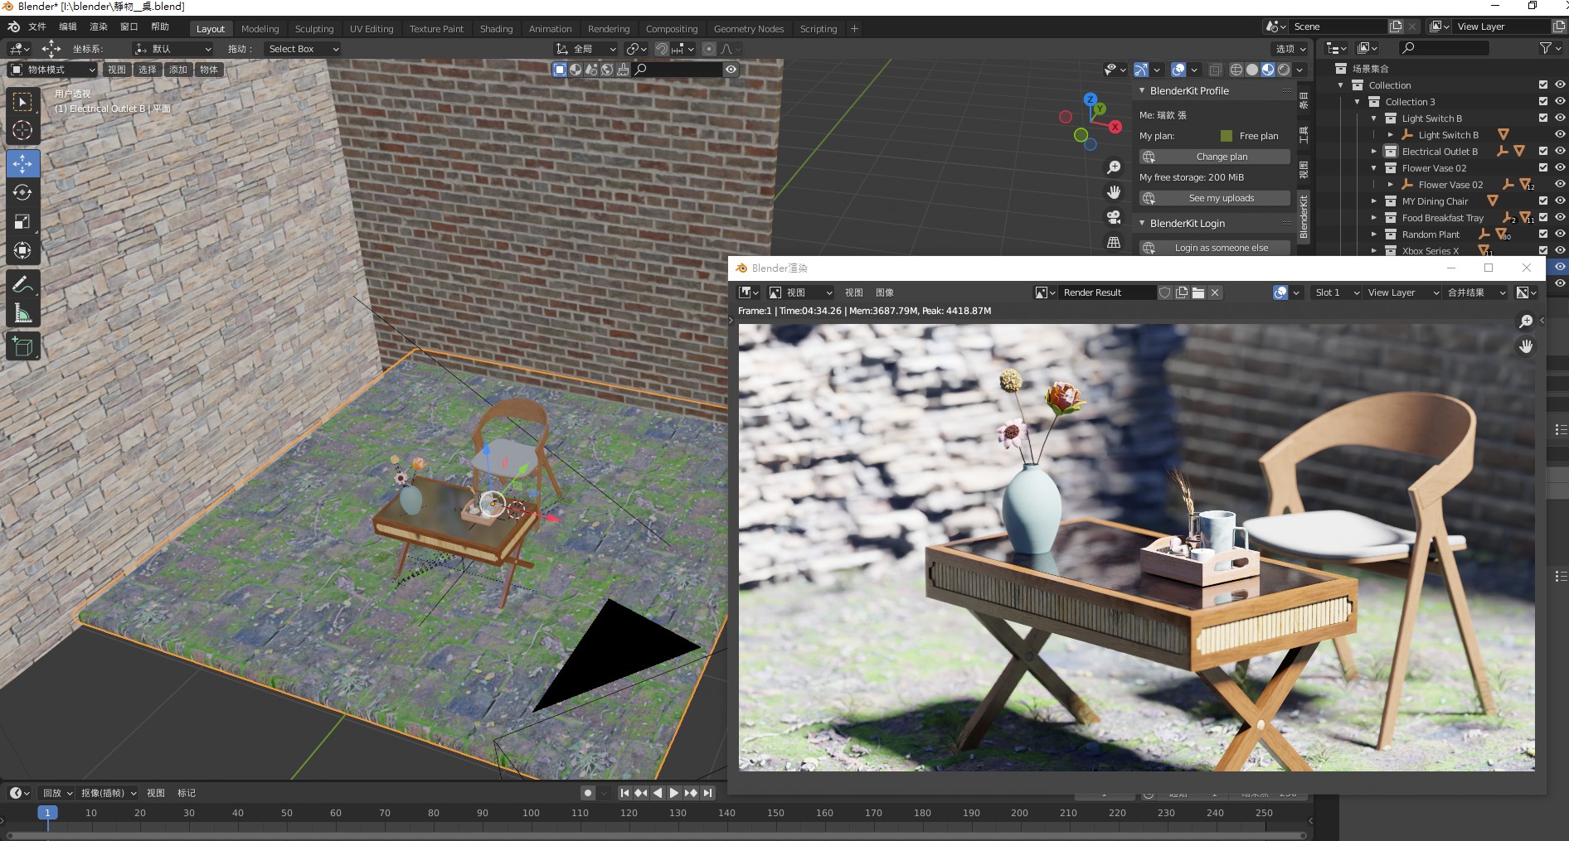
Task: Switch to the Shading workspace tab
Action: (x=496, y=29)
